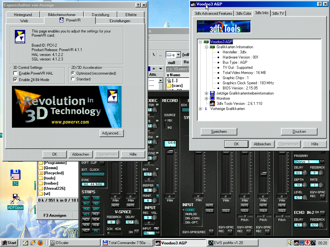The image size is (330, 247).
Task: Click the RECORD channel level fader
Action: (x=170, y=152)
